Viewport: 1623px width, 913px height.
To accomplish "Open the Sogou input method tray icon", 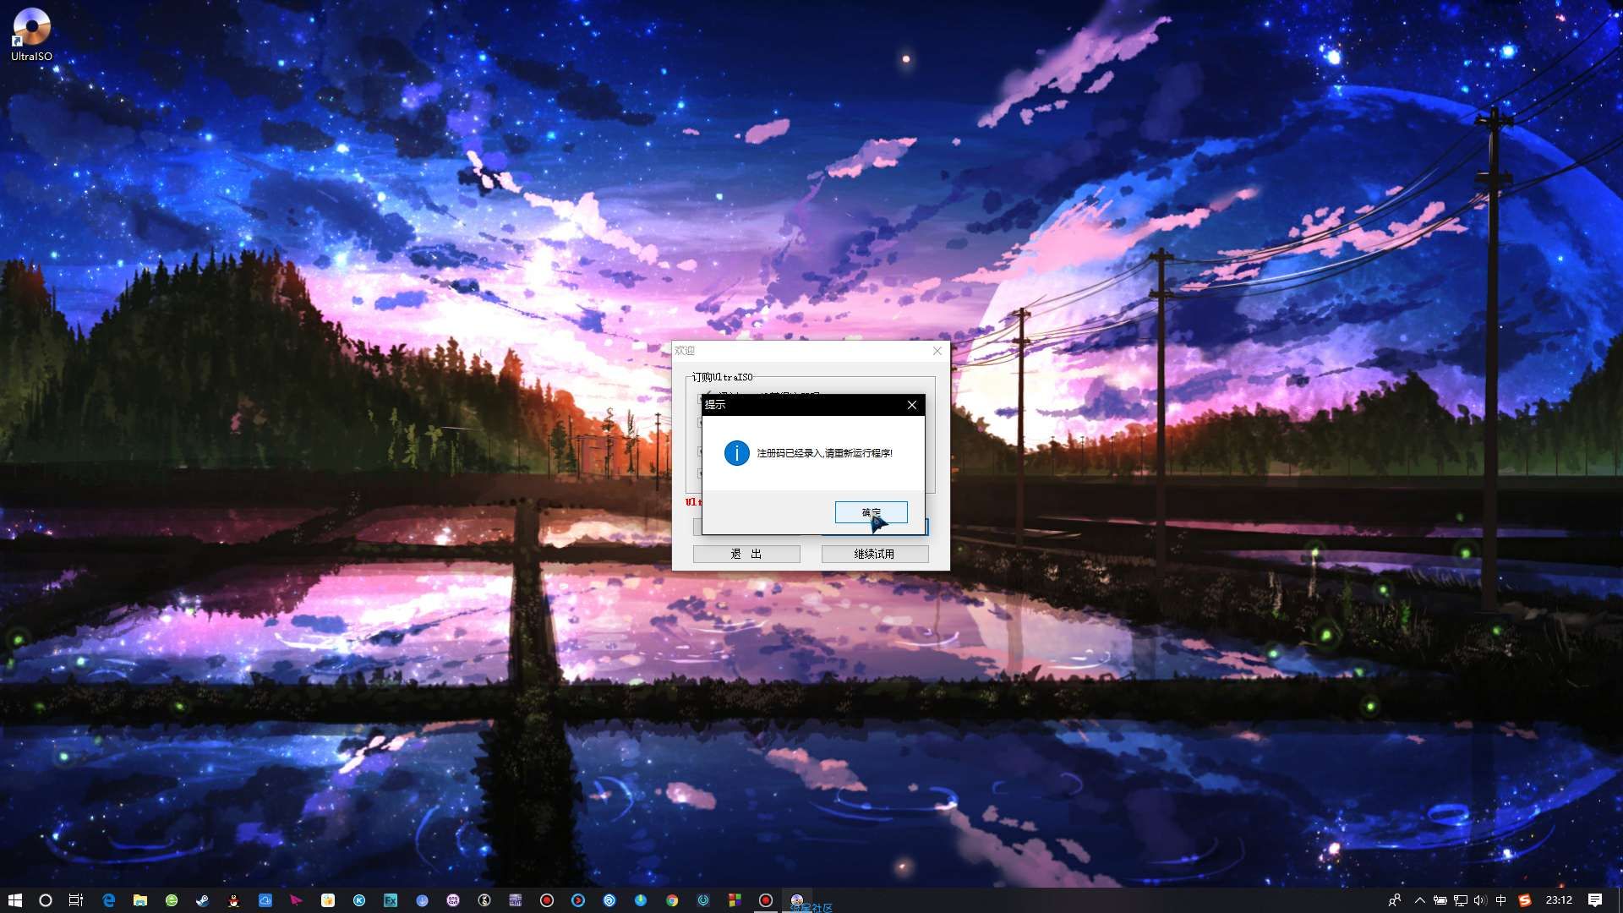I will (x=1525, y=900).
